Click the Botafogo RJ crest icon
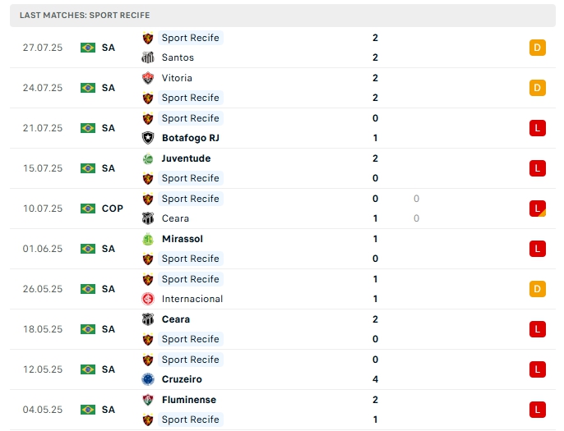Image resolution: width=564 pixels, height=431 pixels. click(148, 138)
